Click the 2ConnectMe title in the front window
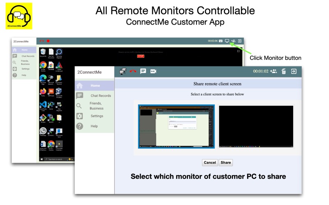The image size is (329, 205). pyautogui.click(x=90, y=72)
